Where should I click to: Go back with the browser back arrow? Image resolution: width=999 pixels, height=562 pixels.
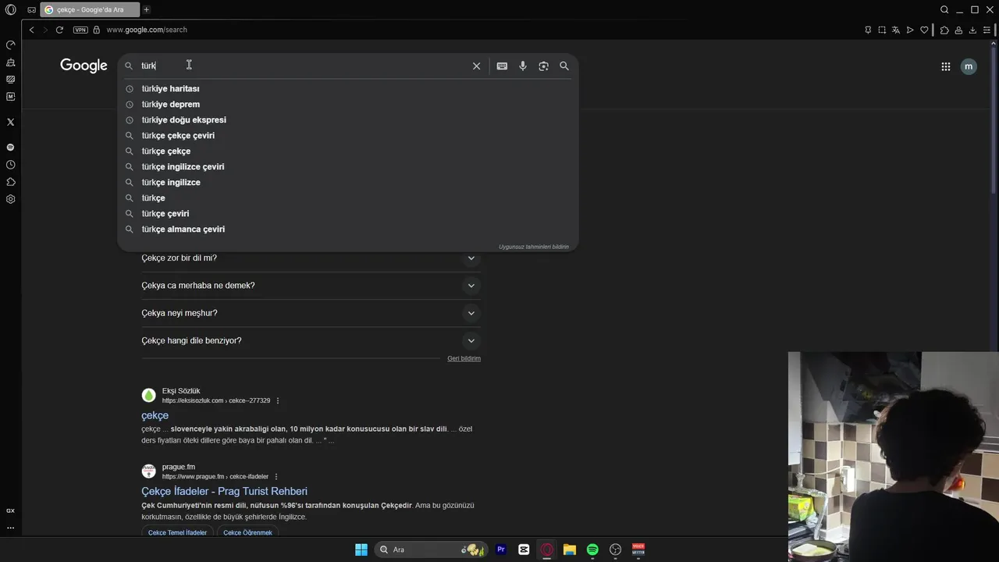[x=31, y=30]
